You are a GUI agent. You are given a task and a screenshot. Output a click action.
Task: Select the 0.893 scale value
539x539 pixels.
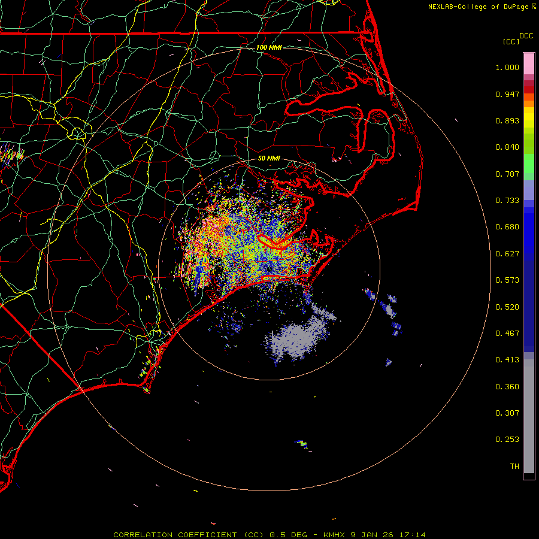[507, 120]
